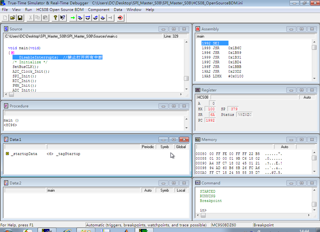Screen dimensions: 320x232
Task: Click Source window horizontal scrollbar thumb
Action: click(x=12, y=94)
